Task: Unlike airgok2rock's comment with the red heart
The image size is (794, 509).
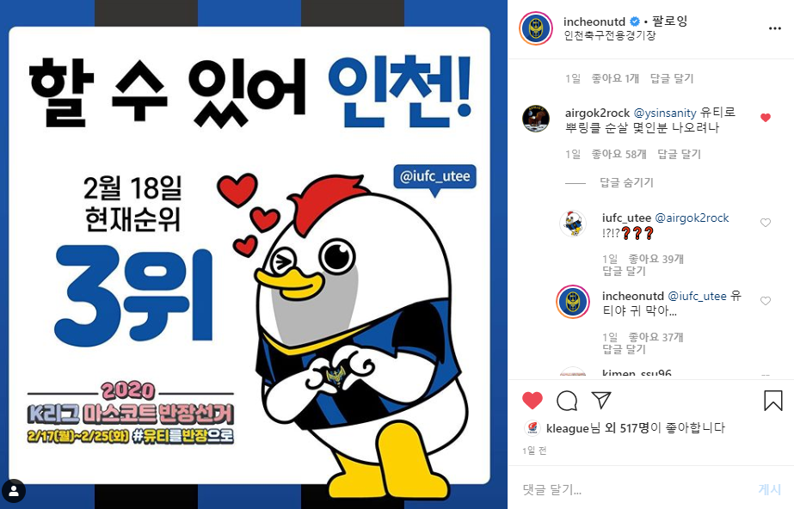Action: [766, 118]
